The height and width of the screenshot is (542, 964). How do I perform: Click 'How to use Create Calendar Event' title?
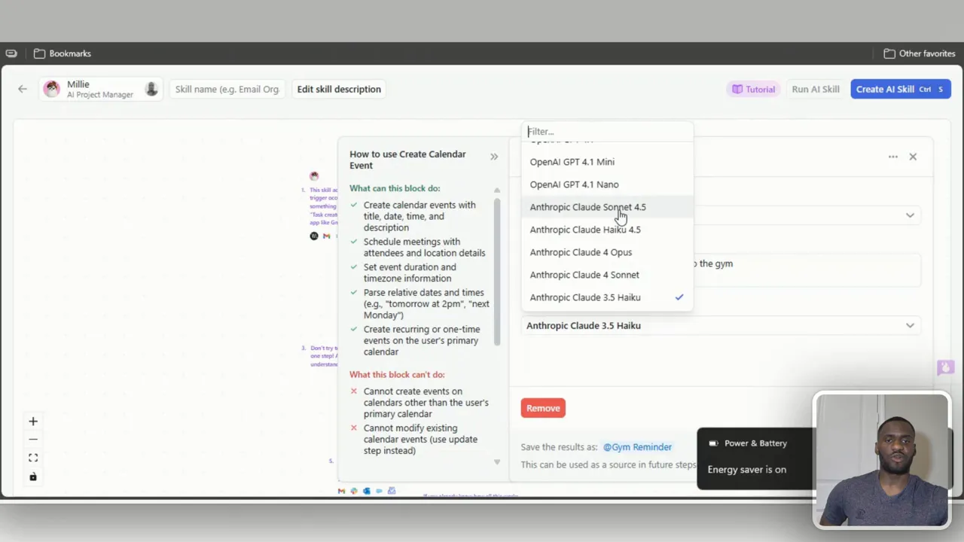coord(407,160)
